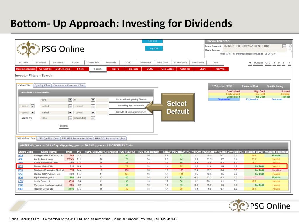This screenshot has height=224, width=299.
Task: Click the PSG Online fleur-de-lis logo
Action: point(28,49)
